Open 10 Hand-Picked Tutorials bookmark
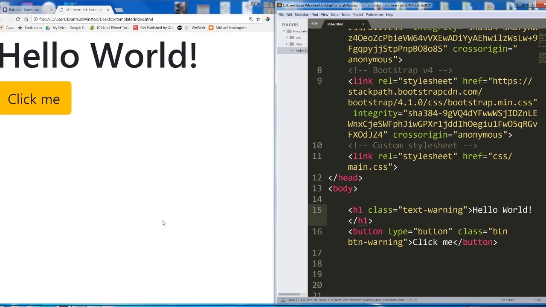 109,28
